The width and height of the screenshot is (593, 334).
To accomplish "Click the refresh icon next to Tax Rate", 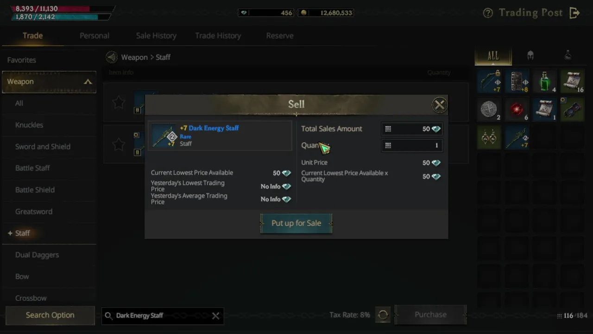I will tap(383, 315).
